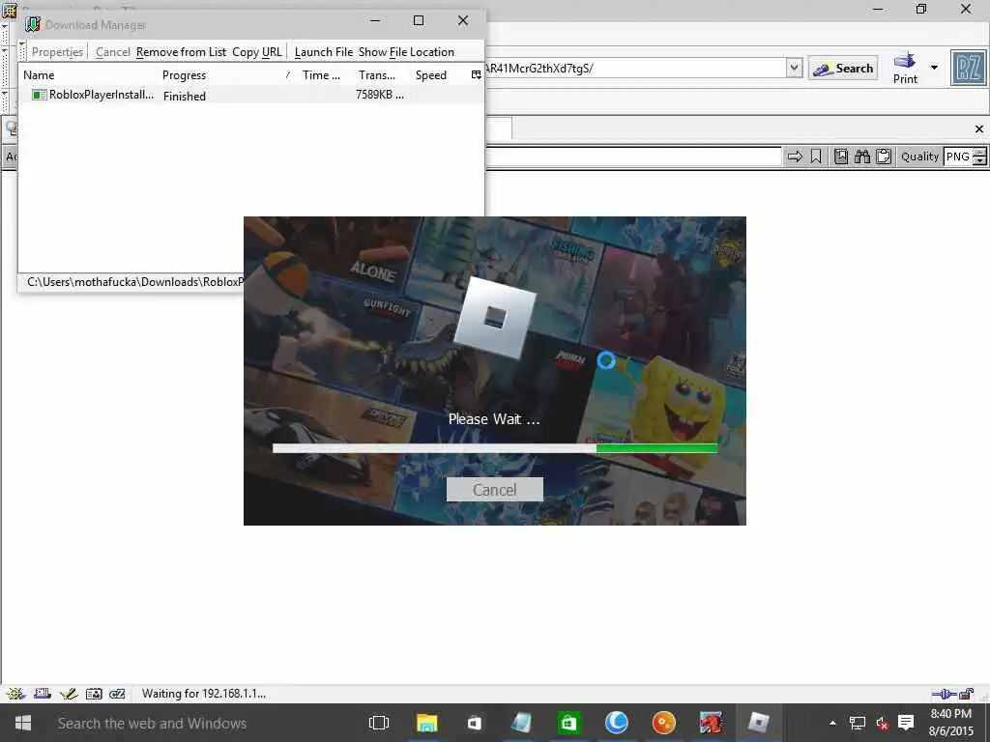Click the fifth status bar icon
Image resolution: width=990 pixels, height=742 pixels.
(x=117, y=694)
